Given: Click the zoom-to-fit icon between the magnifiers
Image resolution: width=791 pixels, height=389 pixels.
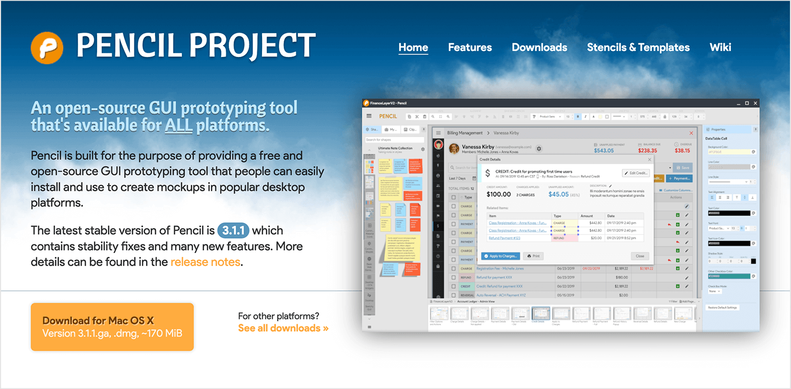Looking at the screenshot, I should (440, 116).
